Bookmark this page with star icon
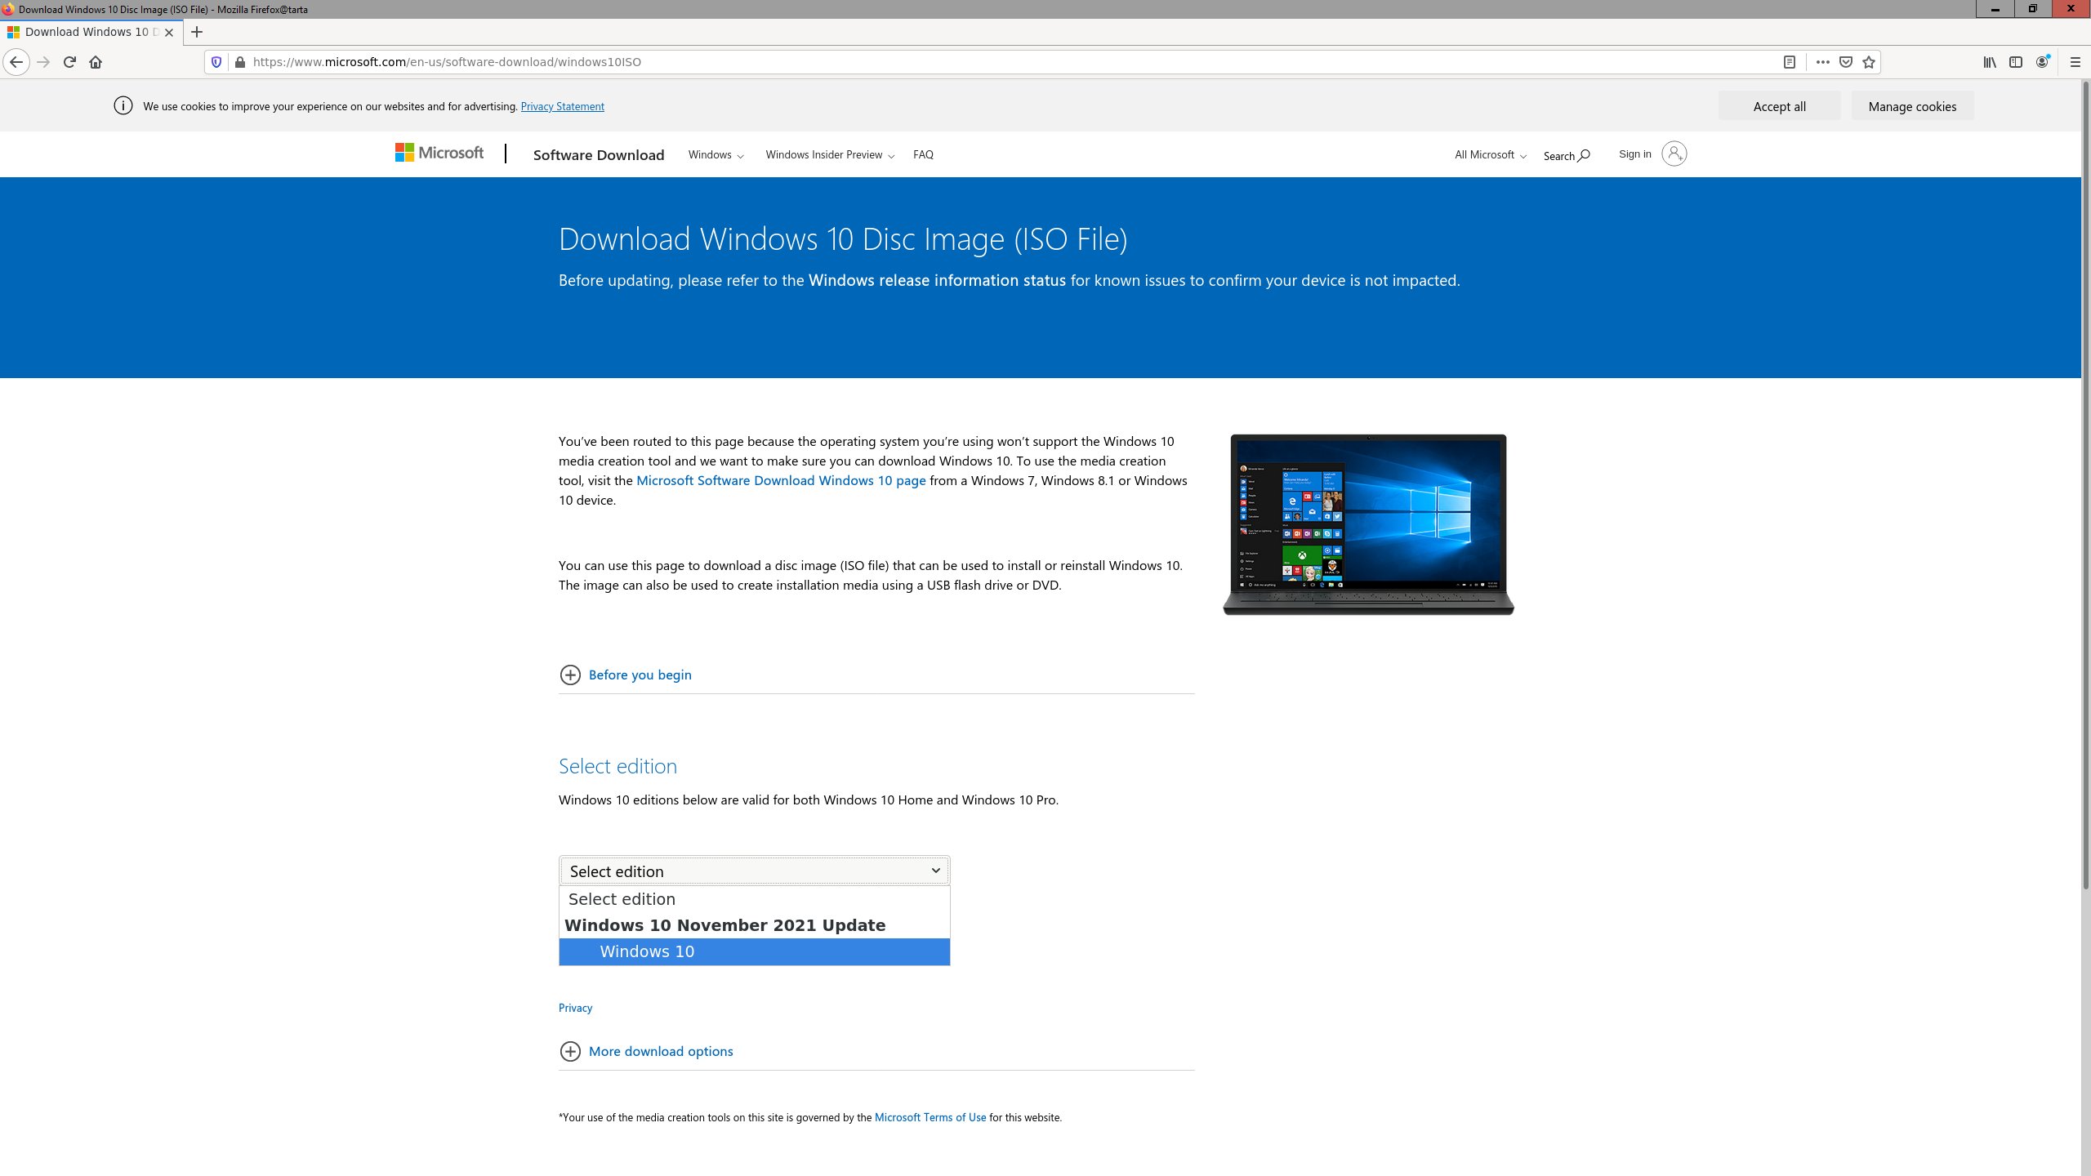2091x1176 pixels. (1869, 62)
